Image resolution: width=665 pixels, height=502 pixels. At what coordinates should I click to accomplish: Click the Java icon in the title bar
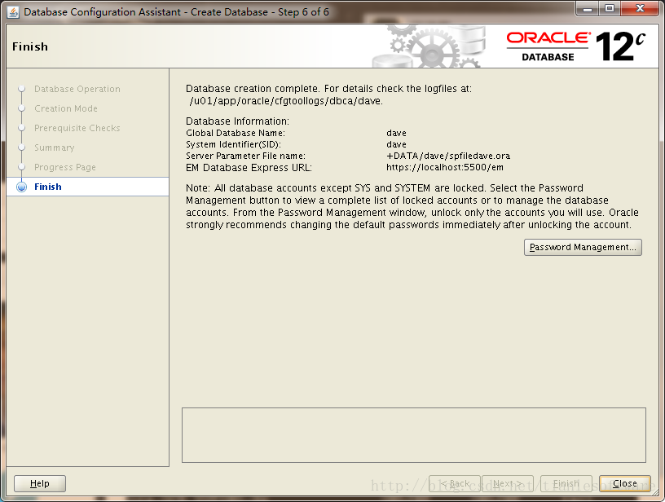click(13, 12)
